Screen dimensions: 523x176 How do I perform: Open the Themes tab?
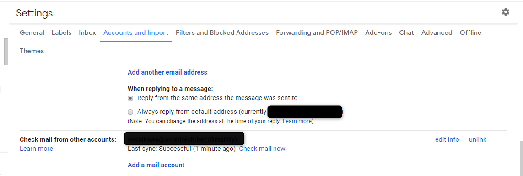pyautogui.click(x=32, y=51)
